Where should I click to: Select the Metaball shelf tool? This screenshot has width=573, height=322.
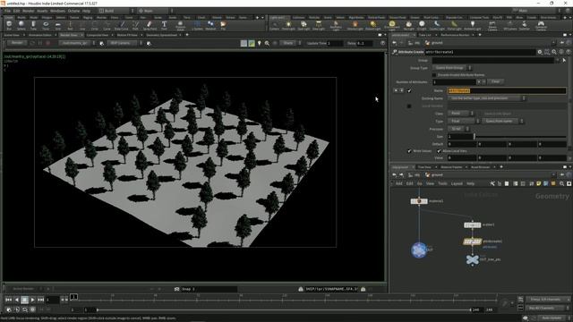pos(210,25)
